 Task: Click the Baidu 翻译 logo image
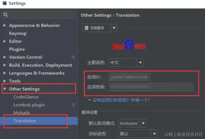click(x=129, y=45)
